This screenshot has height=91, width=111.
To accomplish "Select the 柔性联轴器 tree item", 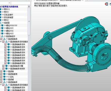I will pyautogui.click(x=8, y=17).
